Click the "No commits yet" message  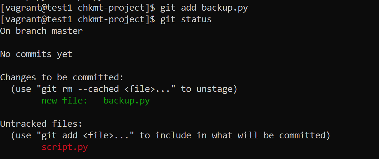pos(36,54)
